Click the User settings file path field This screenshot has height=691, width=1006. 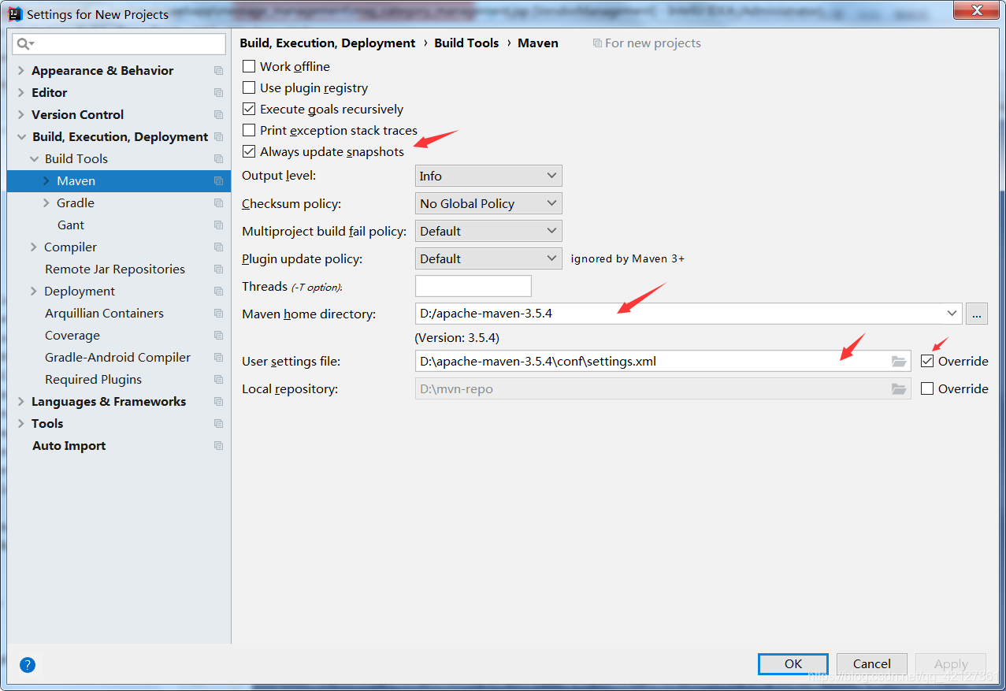(663, 362)
